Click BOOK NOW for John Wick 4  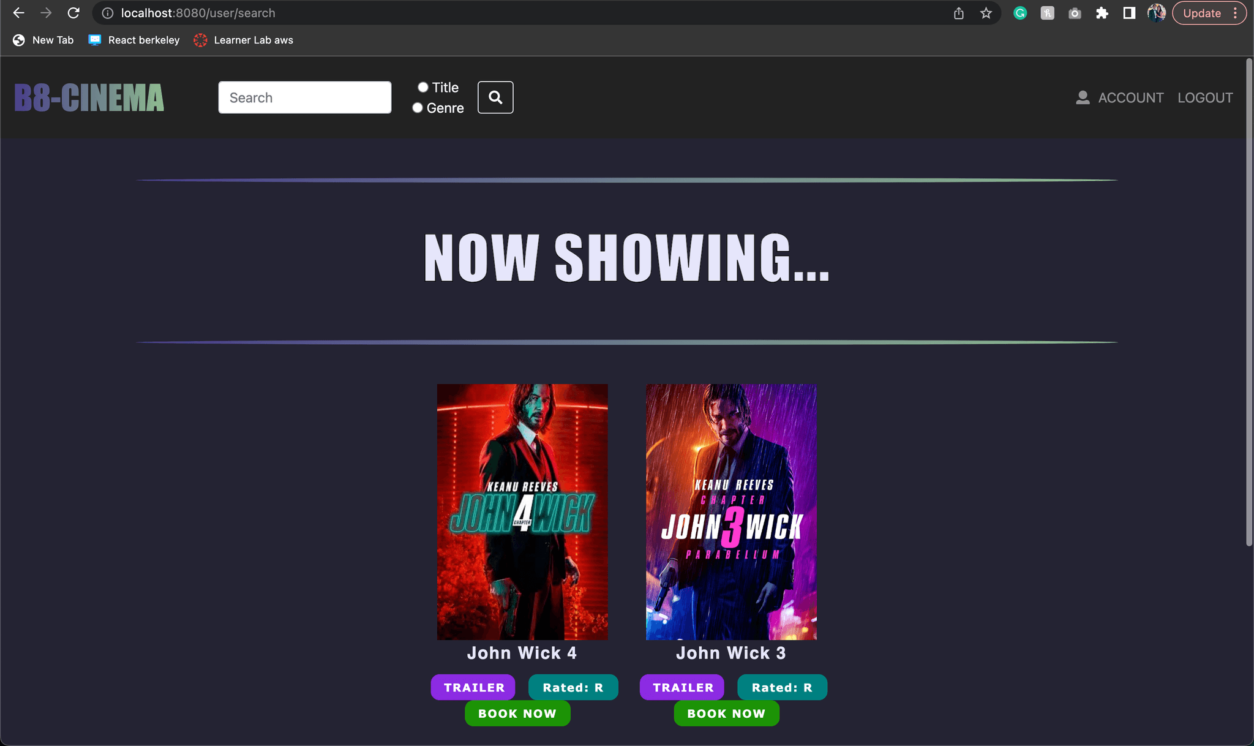[517, 714]
